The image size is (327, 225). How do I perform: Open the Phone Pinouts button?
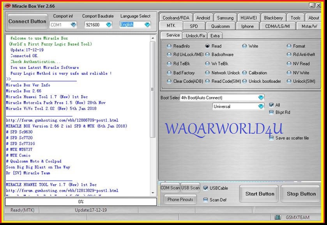click(180, 200)
